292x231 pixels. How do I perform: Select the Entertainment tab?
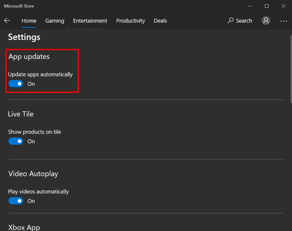tap(90, 20)
